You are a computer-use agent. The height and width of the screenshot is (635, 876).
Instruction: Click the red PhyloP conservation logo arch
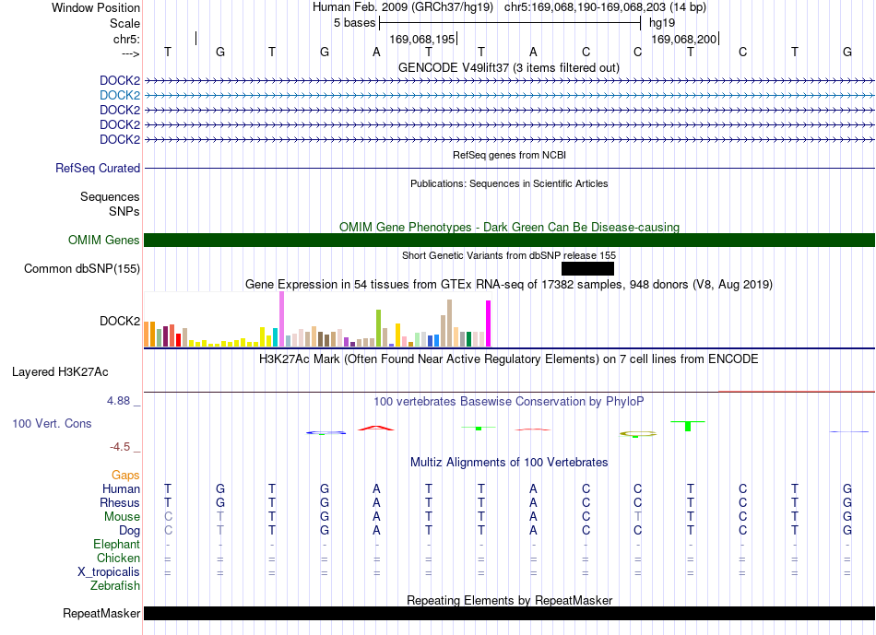click(376, 429)
